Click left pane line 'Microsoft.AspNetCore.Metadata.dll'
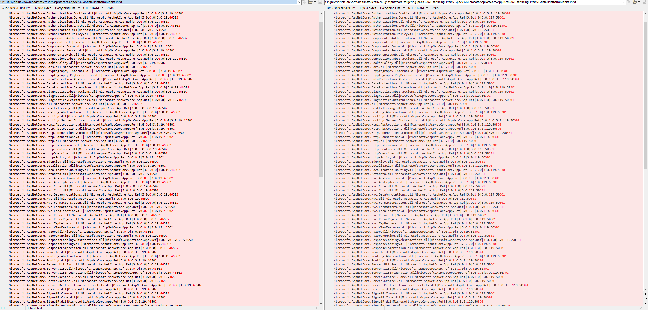The image size is (648, 310). 83,174
